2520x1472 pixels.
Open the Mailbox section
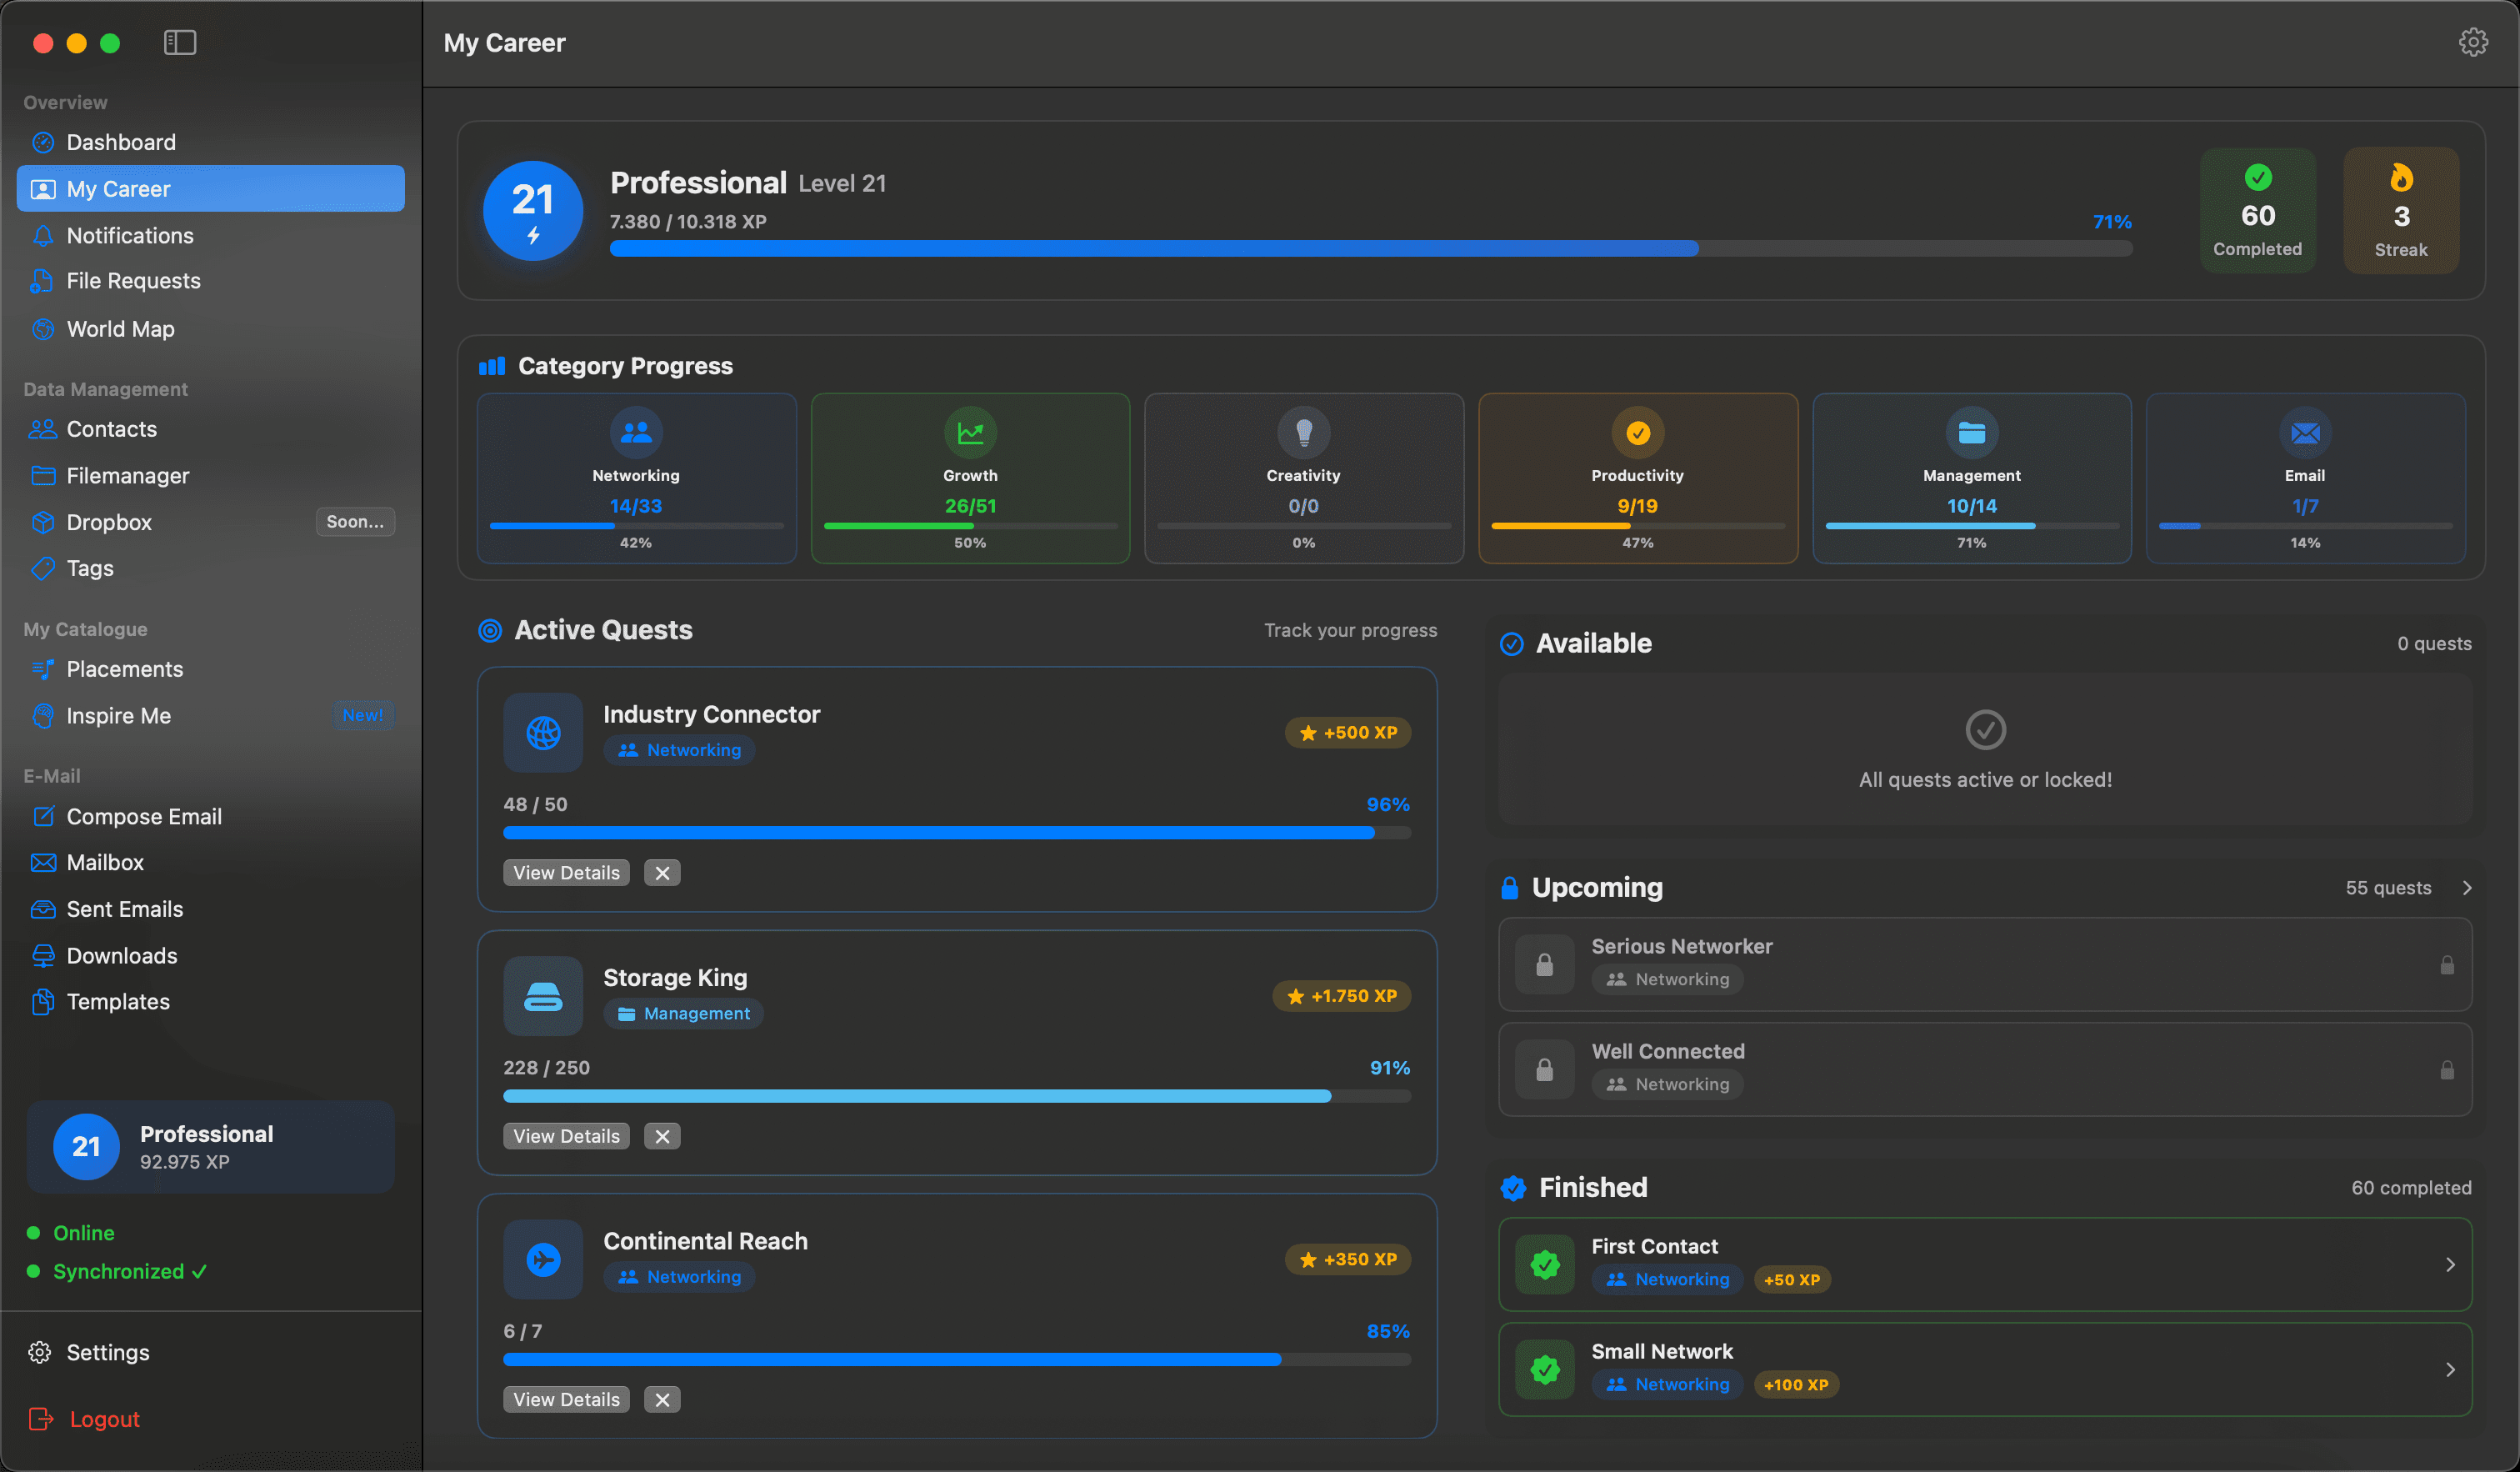(x=104, y=862)
